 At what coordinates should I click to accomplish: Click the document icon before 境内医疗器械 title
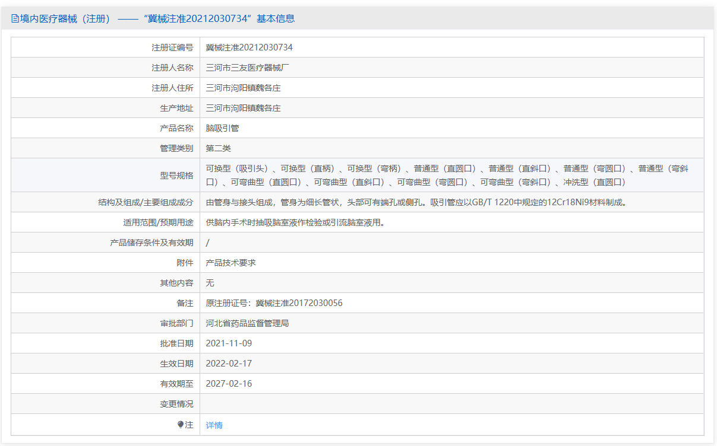click(x=15, y=18)
